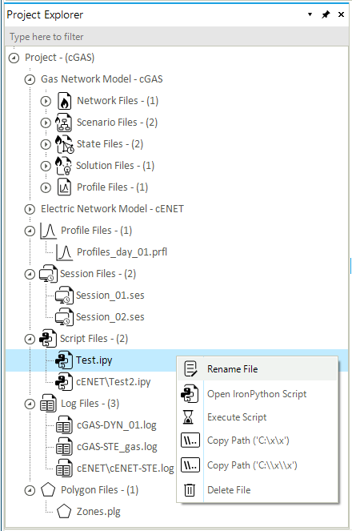Viewport: 352px width, 531px height.
Task: Collapse the Log Files - (3) node
Action: click(30, 404)
